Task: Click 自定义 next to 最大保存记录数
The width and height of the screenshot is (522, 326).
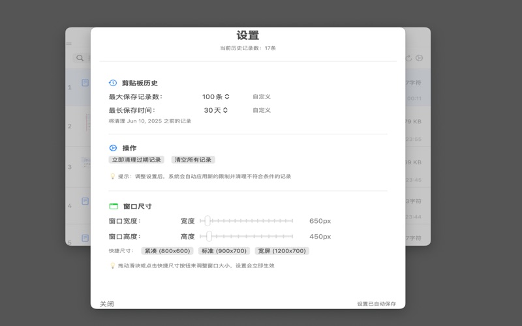Action: pyautogui.click(x=262, y=96)
